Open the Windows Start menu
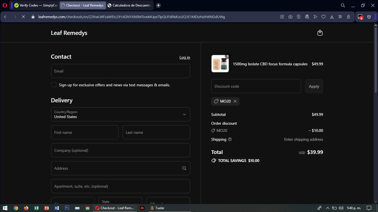This screenshot has height=212, width=378. click(5, 208)
